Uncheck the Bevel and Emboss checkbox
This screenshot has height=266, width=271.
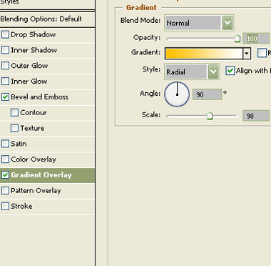pyautogui.click(x=5, y=97)
